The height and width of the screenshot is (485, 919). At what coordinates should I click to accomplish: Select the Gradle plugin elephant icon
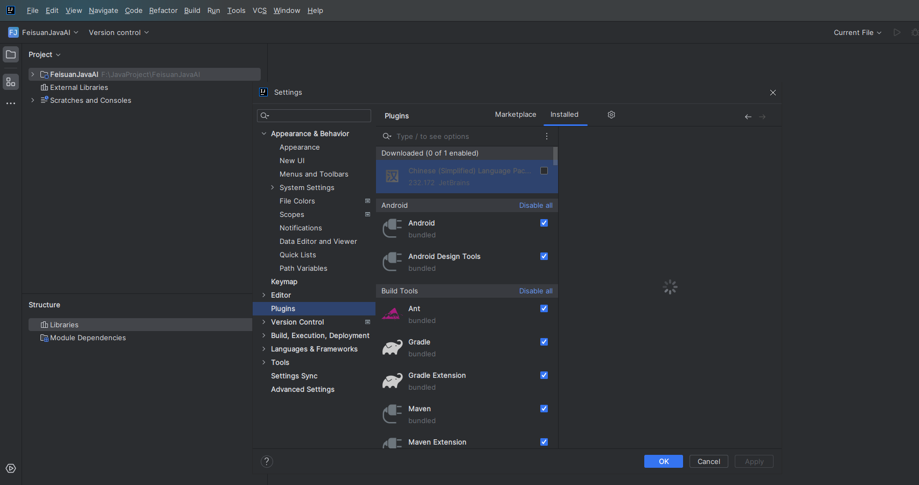point(392,347)
